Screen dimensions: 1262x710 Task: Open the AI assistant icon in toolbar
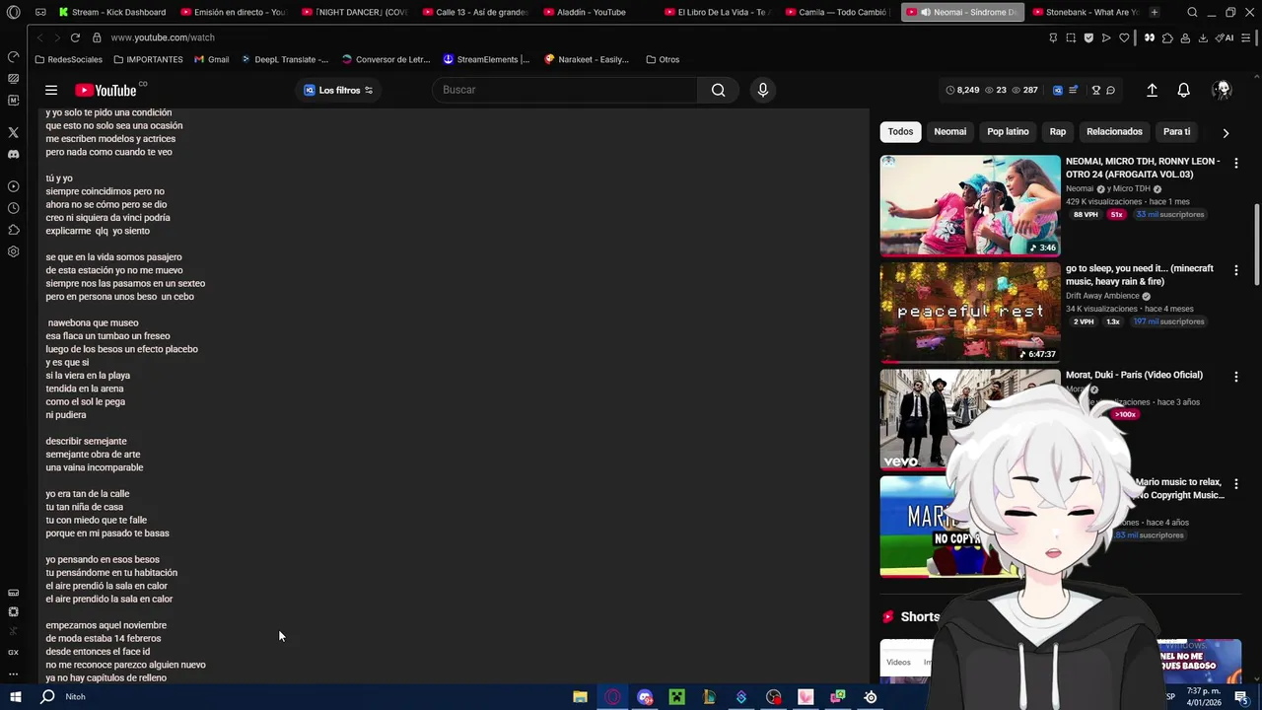click(1225, 37)
